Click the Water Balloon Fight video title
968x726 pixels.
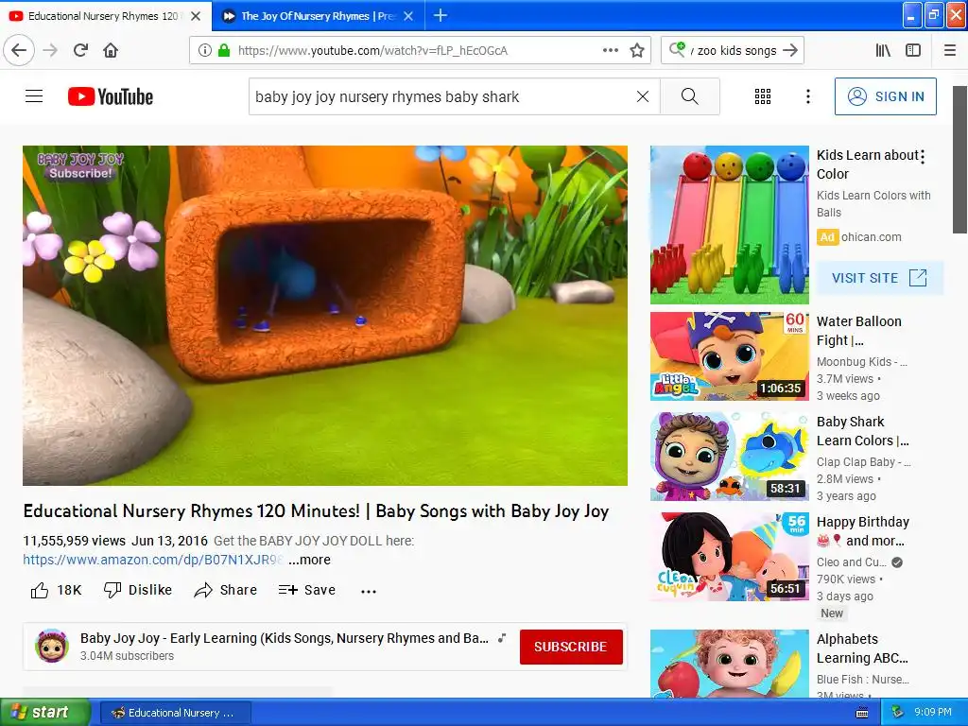point(858,331)
